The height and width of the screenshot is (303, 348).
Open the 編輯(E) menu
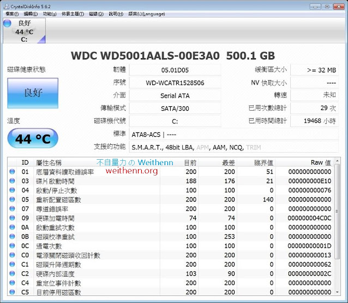click(x=31, y=14)
